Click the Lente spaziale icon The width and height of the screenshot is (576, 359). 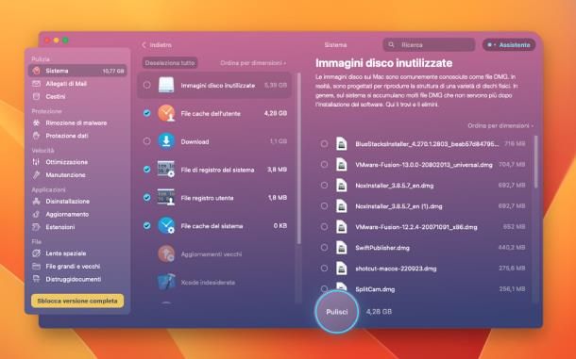pyautogui.click(x=36, y=253)
